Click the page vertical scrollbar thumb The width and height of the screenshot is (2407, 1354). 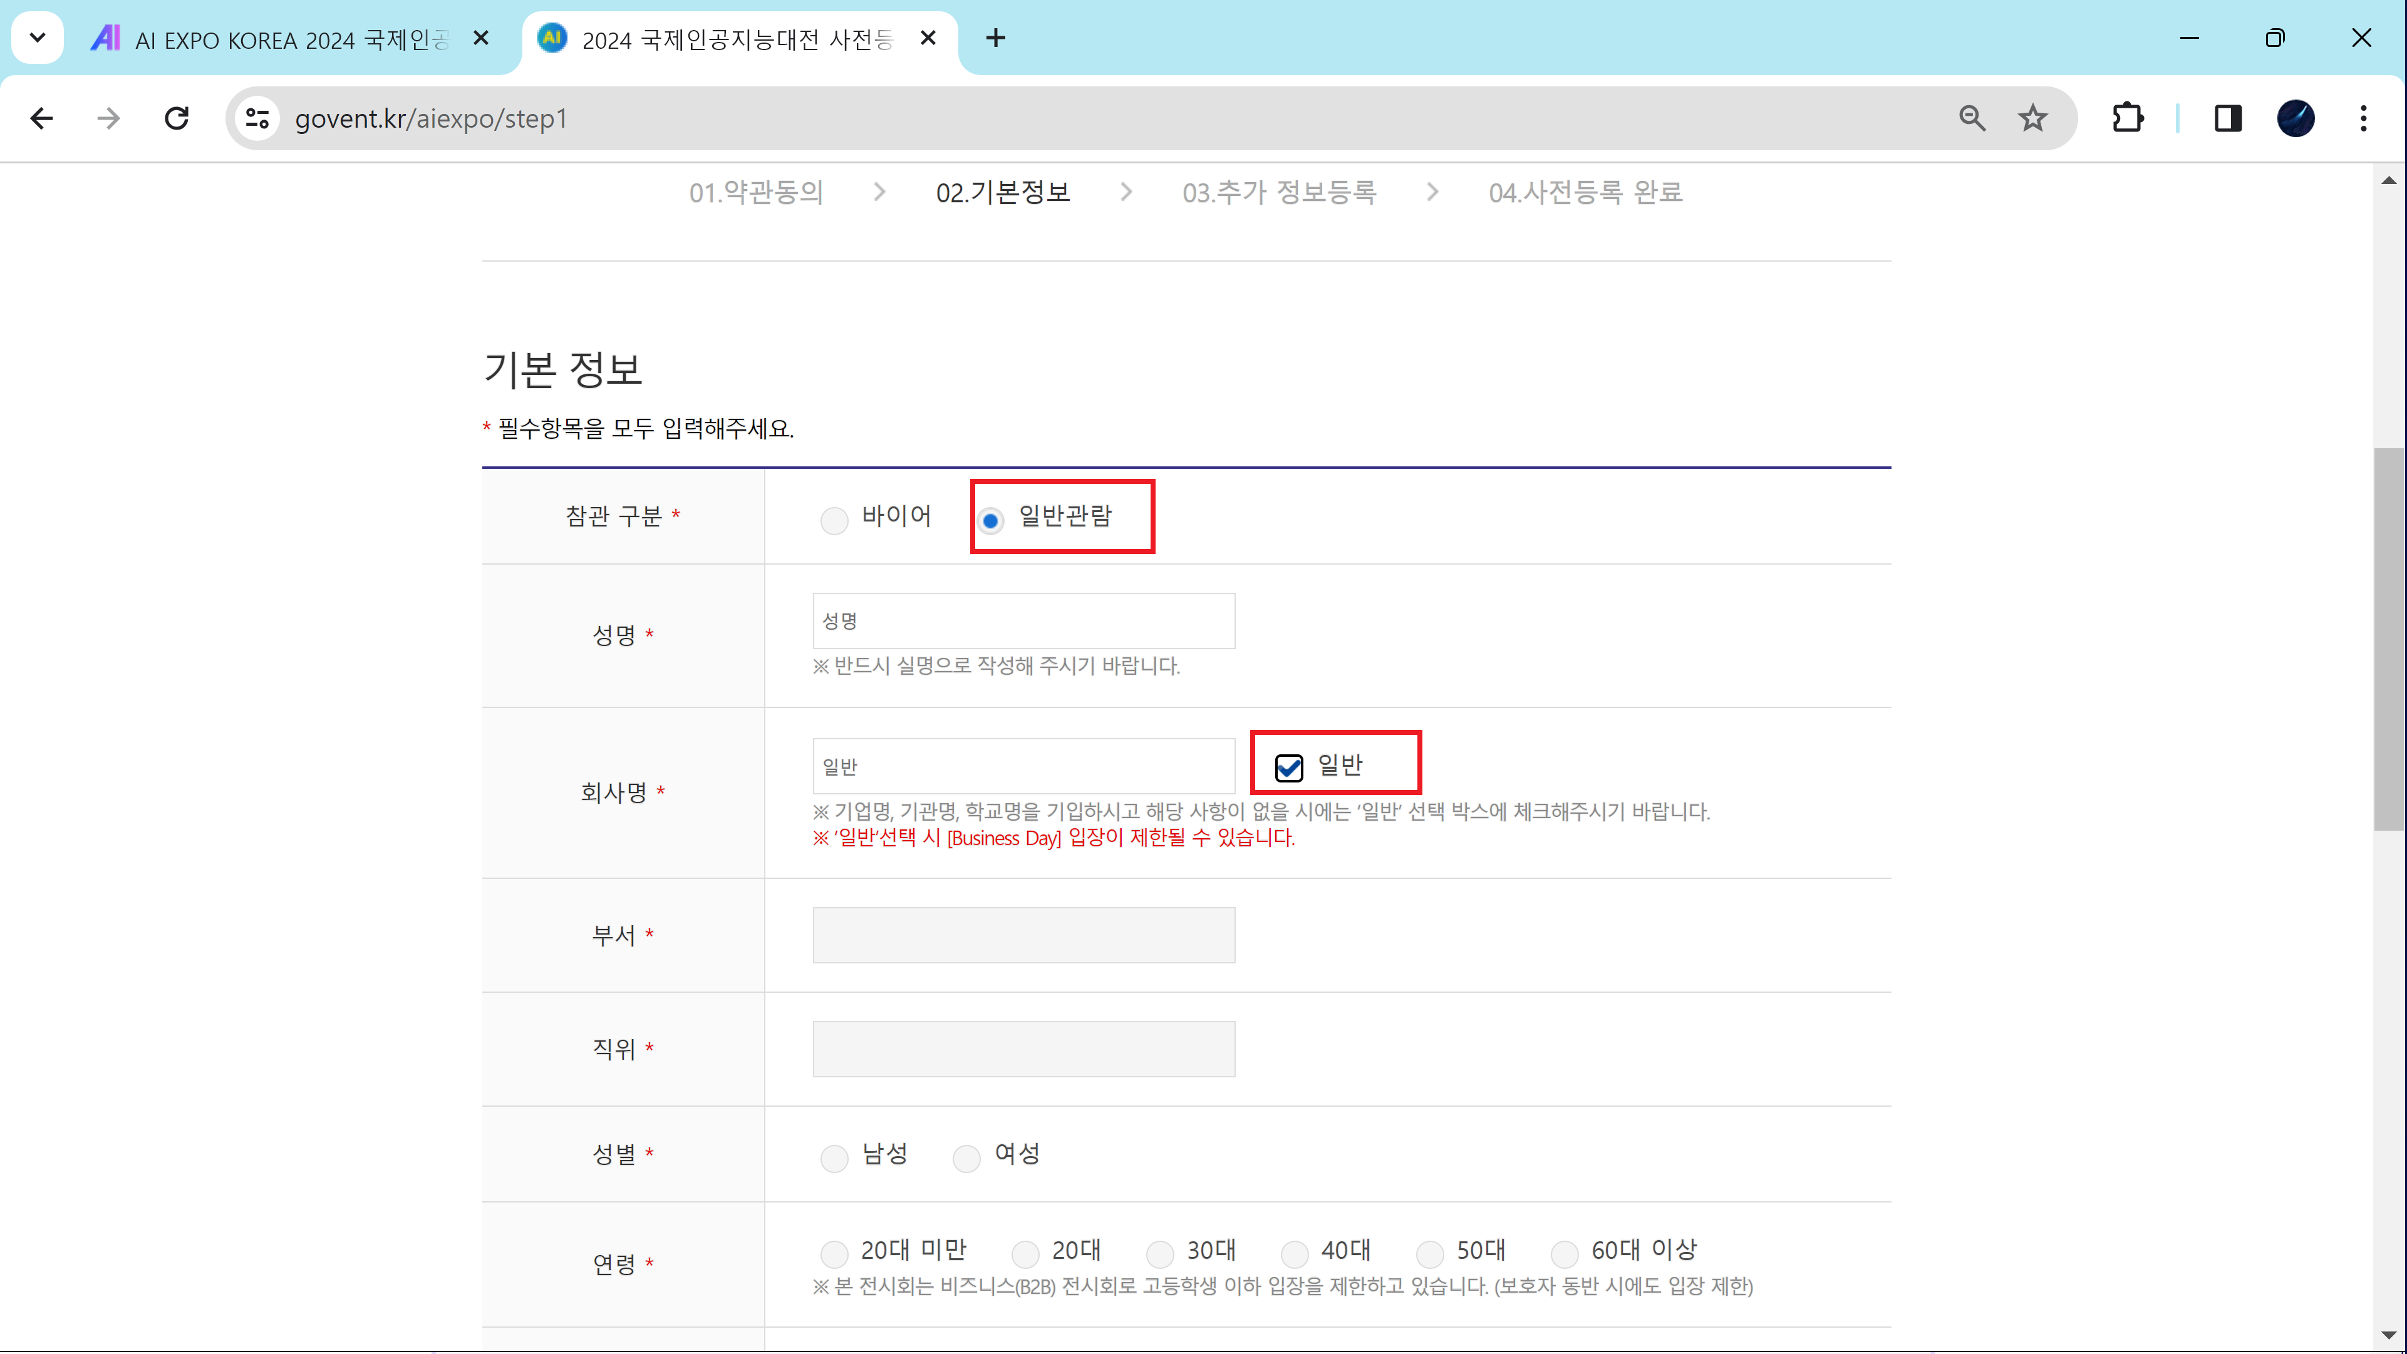tap(2388, 639)
